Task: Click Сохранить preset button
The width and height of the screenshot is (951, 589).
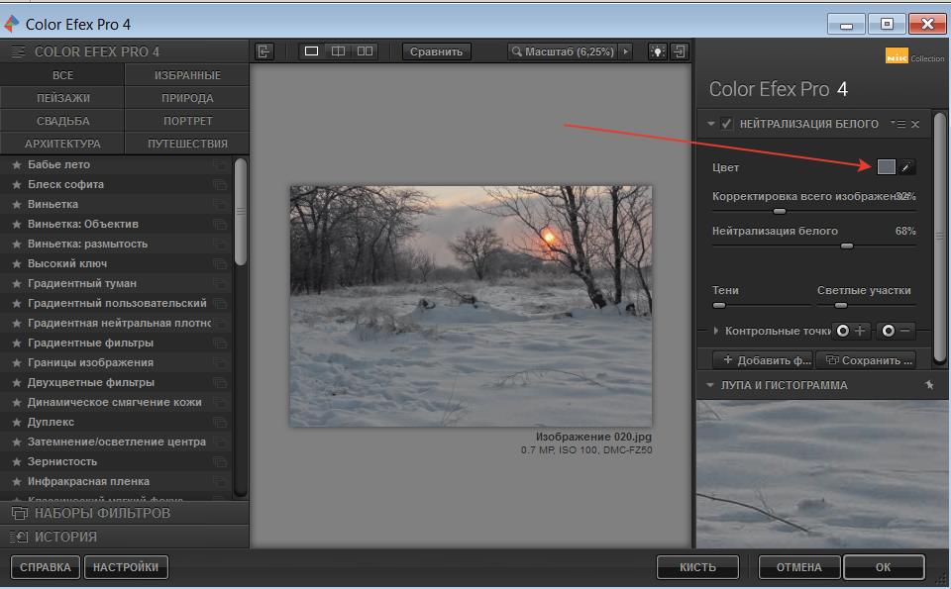Action: [x=866, y=360]
